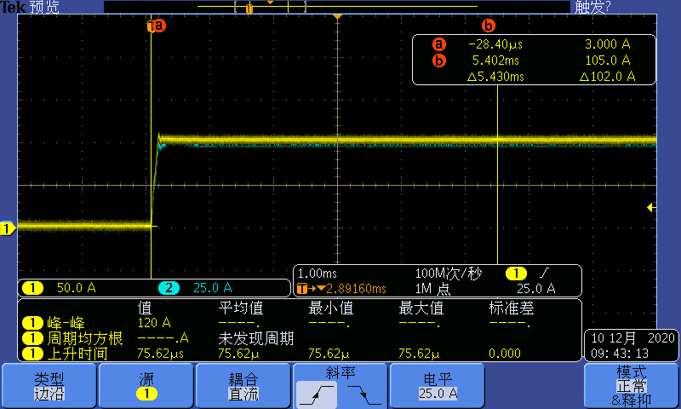This screenshot has height=409, width=681.
Task: Click the 1.00ms timebase readout
Action: pos(316,274)
